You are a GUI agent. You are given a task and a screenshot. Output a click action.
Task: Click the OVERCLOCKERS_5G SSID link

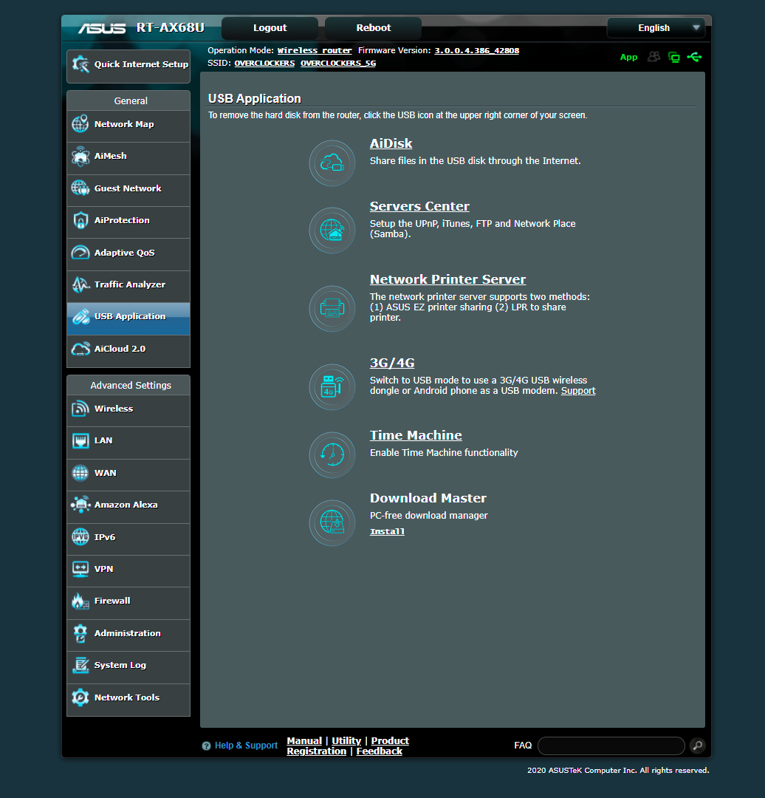(338, 63)
